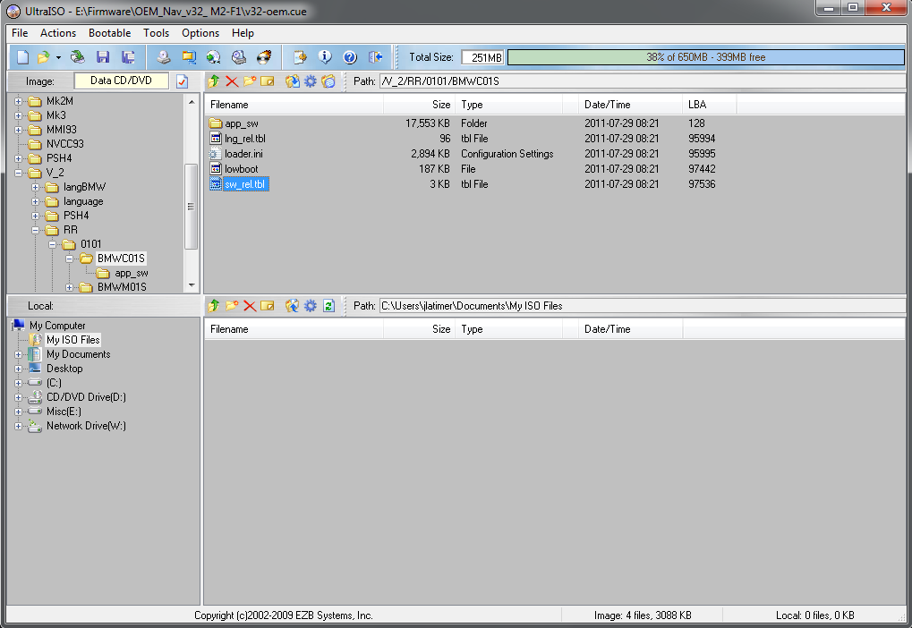Open the Tools menu
This screenshot has width=912, height=628.
tap(156, 33)
